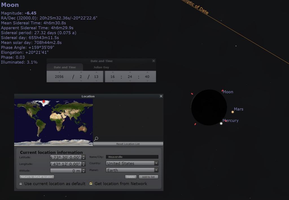Close the Location window
The height and width of the screenshot is (200, 289).
click(x=161, y=96)
